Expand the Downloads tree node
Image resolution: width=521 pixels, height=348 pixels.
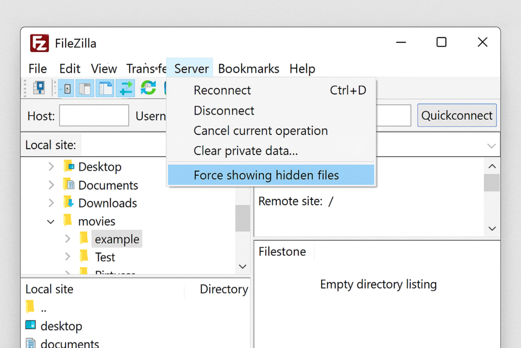[x=51, y=203]
